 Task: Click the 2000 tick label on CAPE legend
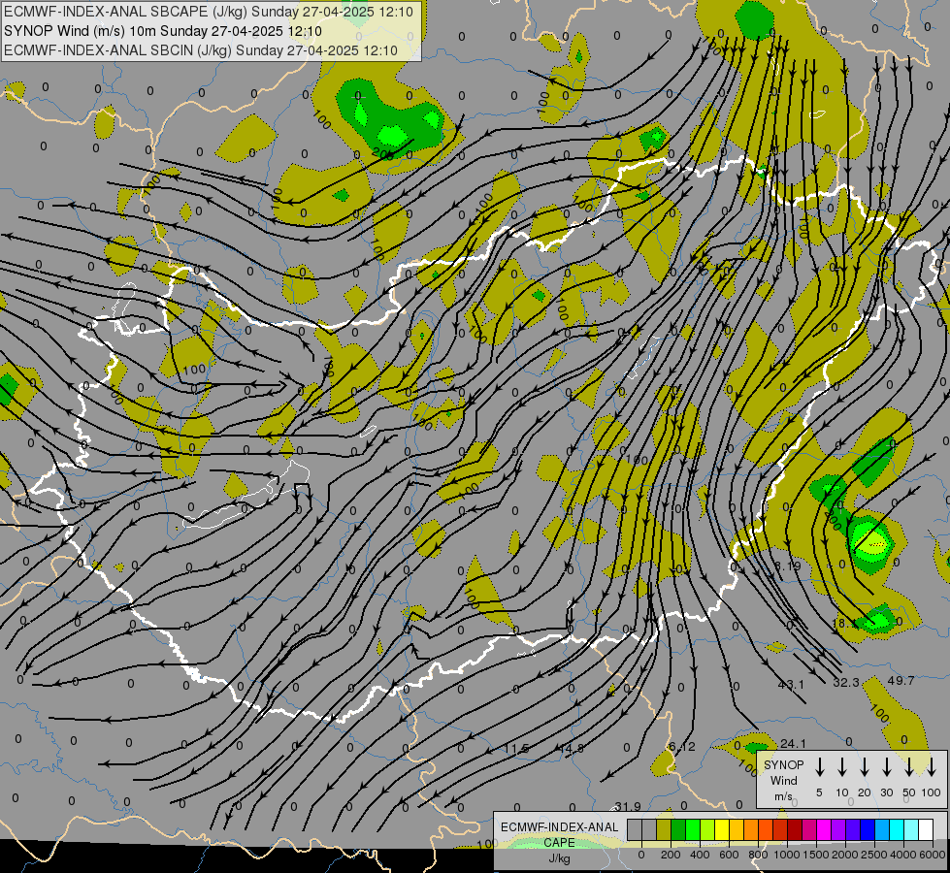845,855
